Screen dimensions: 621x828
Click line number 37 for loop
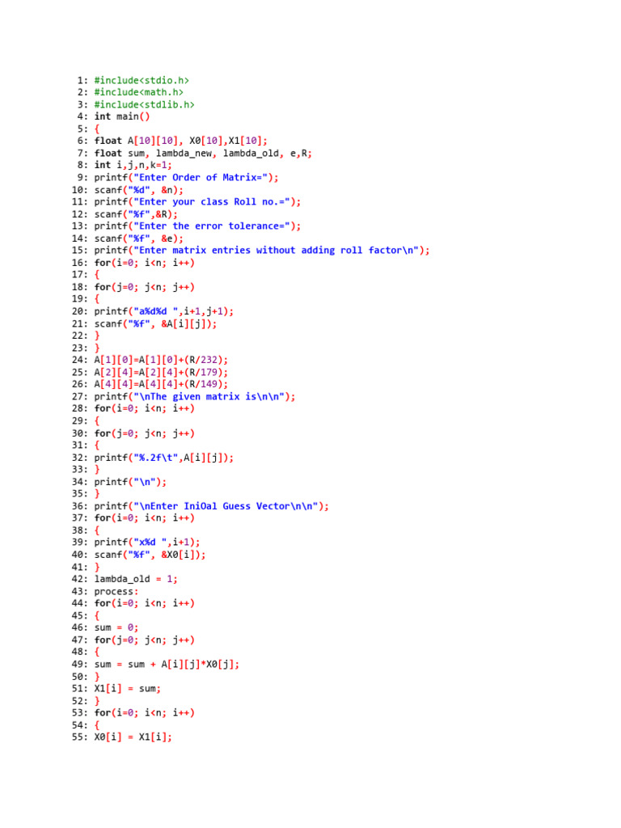[144, 518]
